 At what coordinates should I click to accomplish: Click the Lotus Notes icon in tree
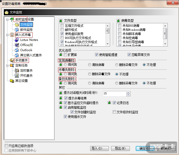click(17, 40)
